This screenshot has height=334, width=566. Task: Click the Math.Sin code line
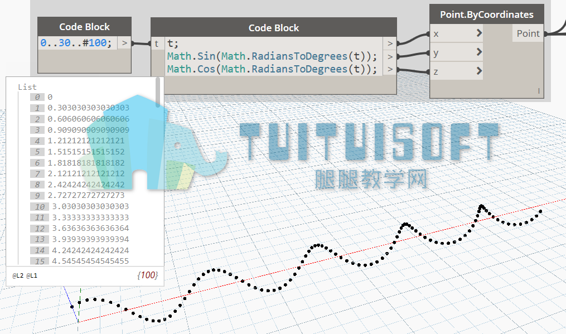(x=272, y=56)
